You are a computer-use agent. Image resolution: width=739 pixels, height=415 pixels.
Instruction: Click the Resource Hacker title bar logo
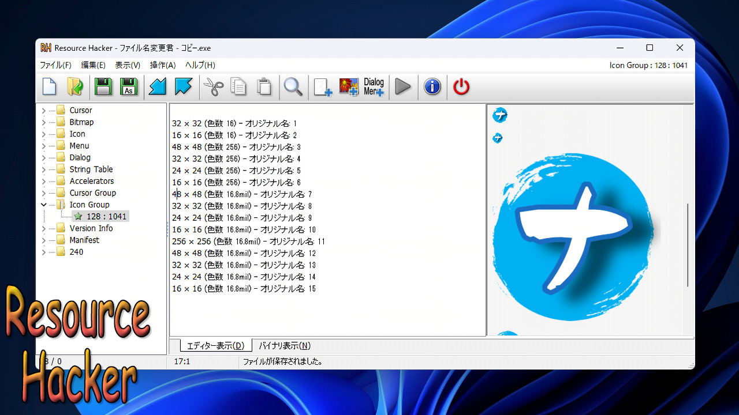[46, 48]
